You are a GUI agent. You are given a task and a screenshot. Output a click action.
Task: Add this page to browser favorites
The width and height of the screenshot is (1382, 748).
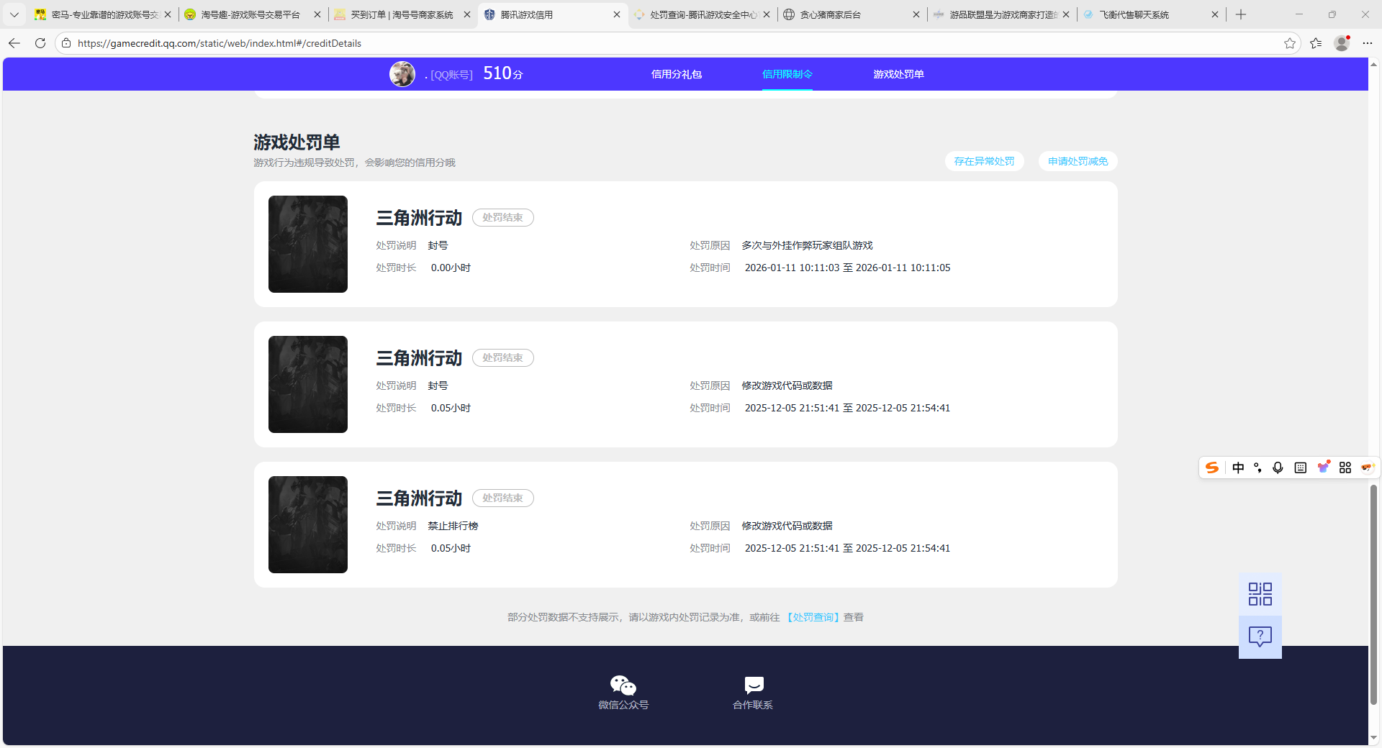pos(1289,43)
